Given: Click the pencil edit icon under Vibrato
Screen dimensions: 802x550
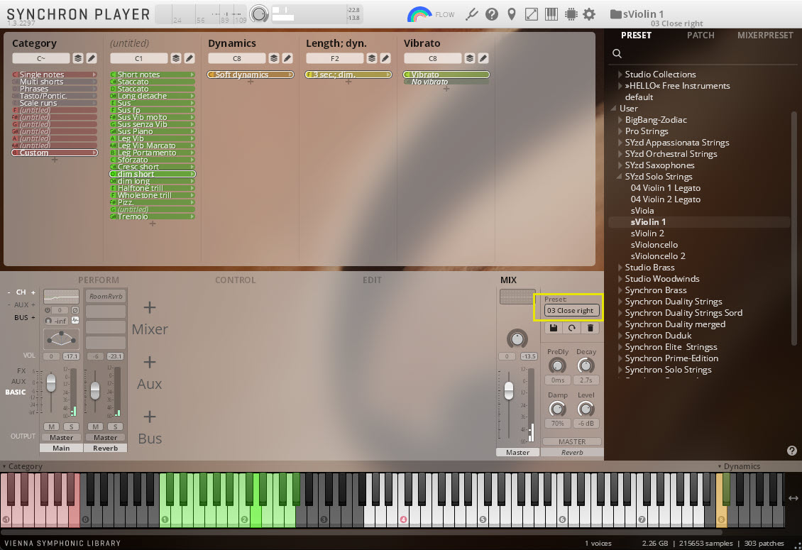Looking at the screenshot, I should pos(483,58).
